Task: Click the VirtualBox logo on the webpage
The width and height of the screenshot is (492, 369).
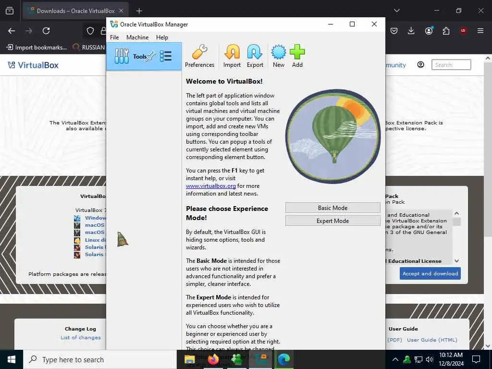Action: 33,65
